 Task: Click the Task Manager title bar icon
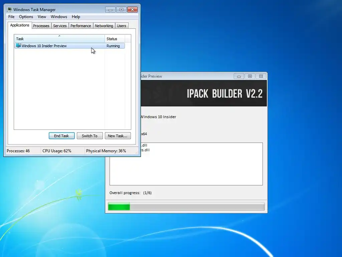[9, 9]
